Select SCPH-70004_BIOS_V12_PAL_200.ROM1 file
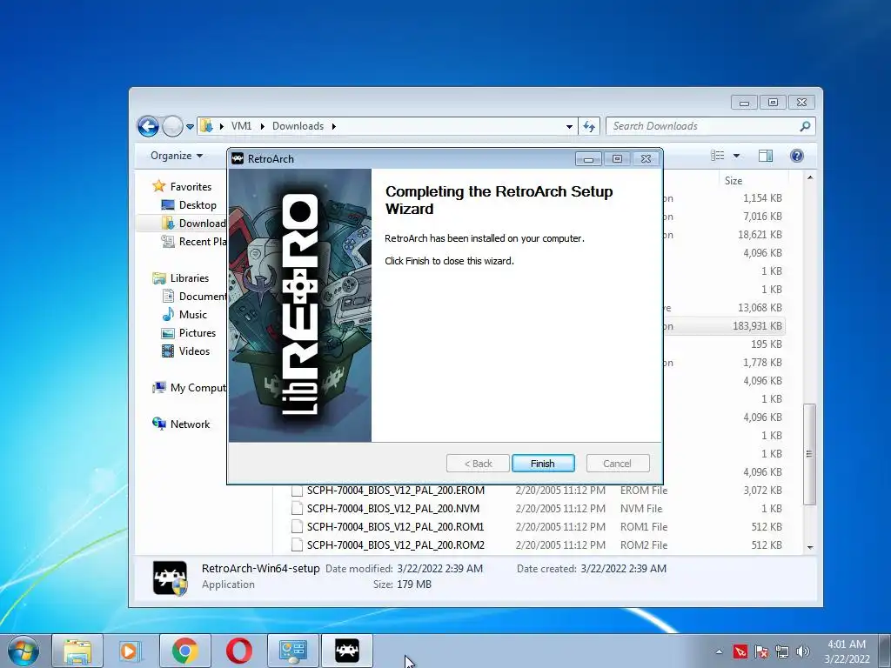Image resolution: width=891 pixels, height=668 pixels. click(x=396, y=526)
